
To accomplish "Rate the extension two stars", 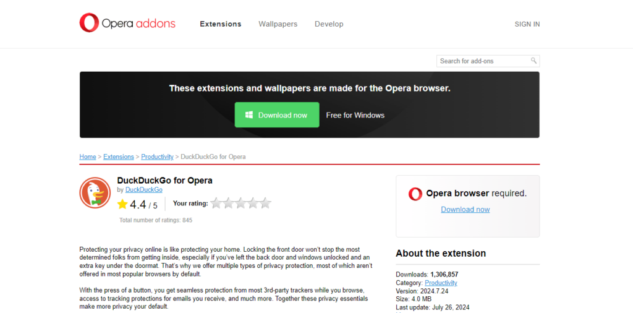I will tap(229, 203).
